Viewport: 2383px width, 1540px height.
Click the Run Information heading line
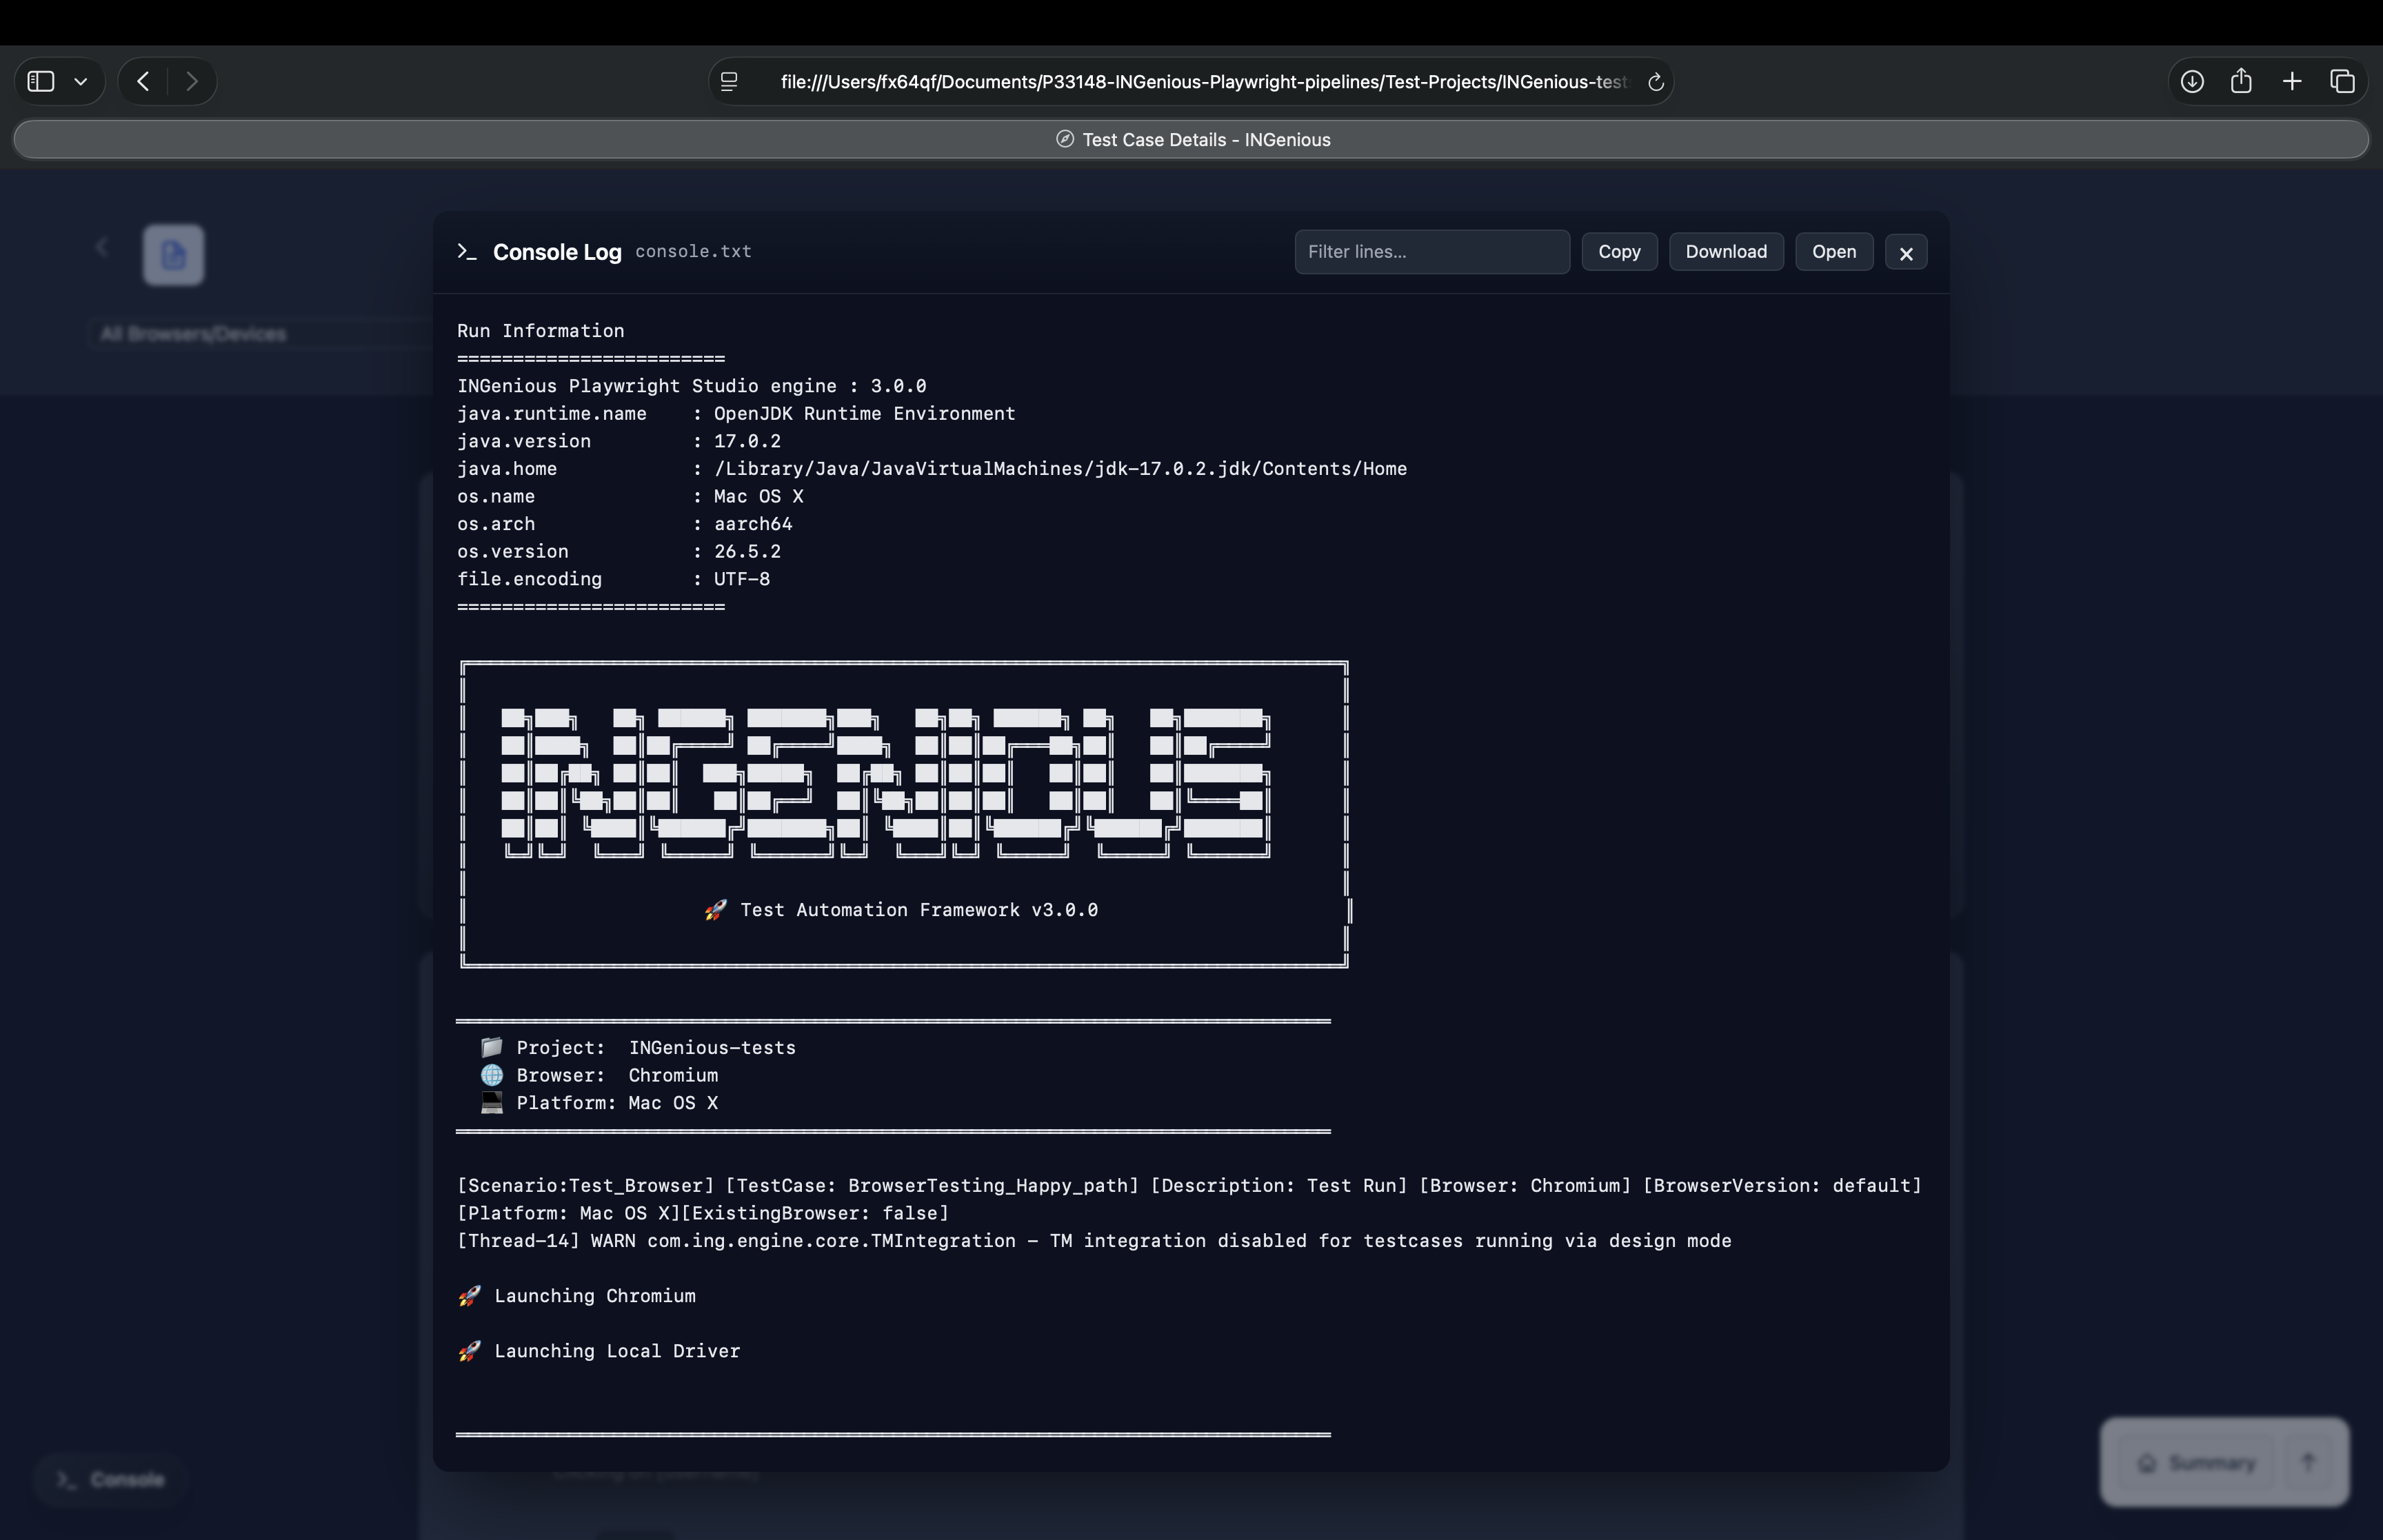point(541,331)
